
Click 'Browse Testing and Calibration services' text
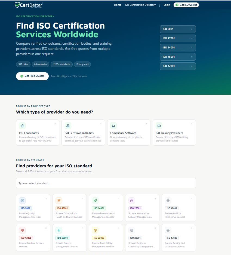tap(175, 245)
